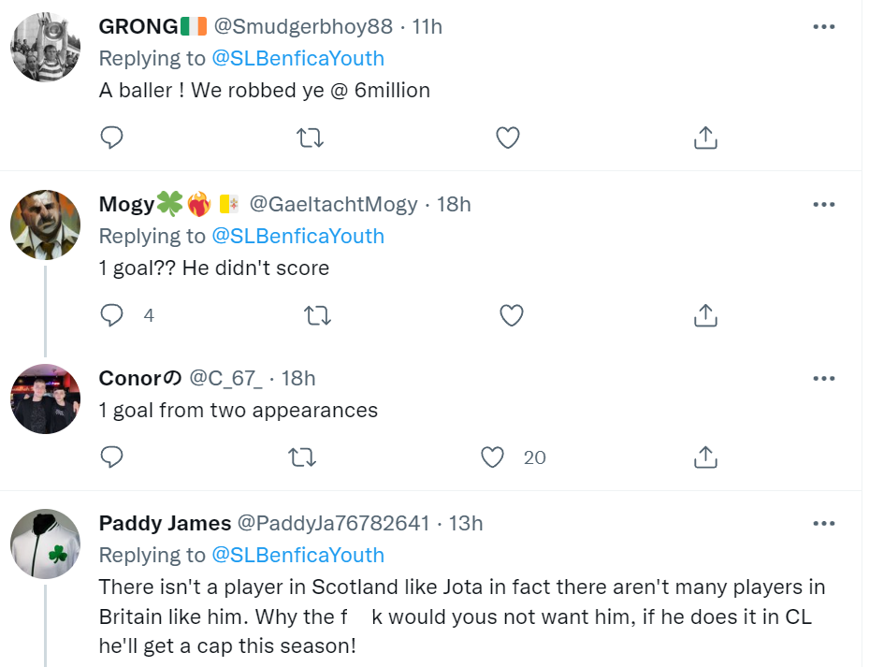View Mogy's profile picture avatar
Image resolution: width=869 pixels, height=667 pixels.
click(46, 225)
